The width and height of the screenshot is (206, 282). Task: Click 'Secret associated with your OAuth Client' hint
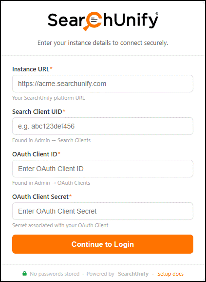tap(60, 225)
